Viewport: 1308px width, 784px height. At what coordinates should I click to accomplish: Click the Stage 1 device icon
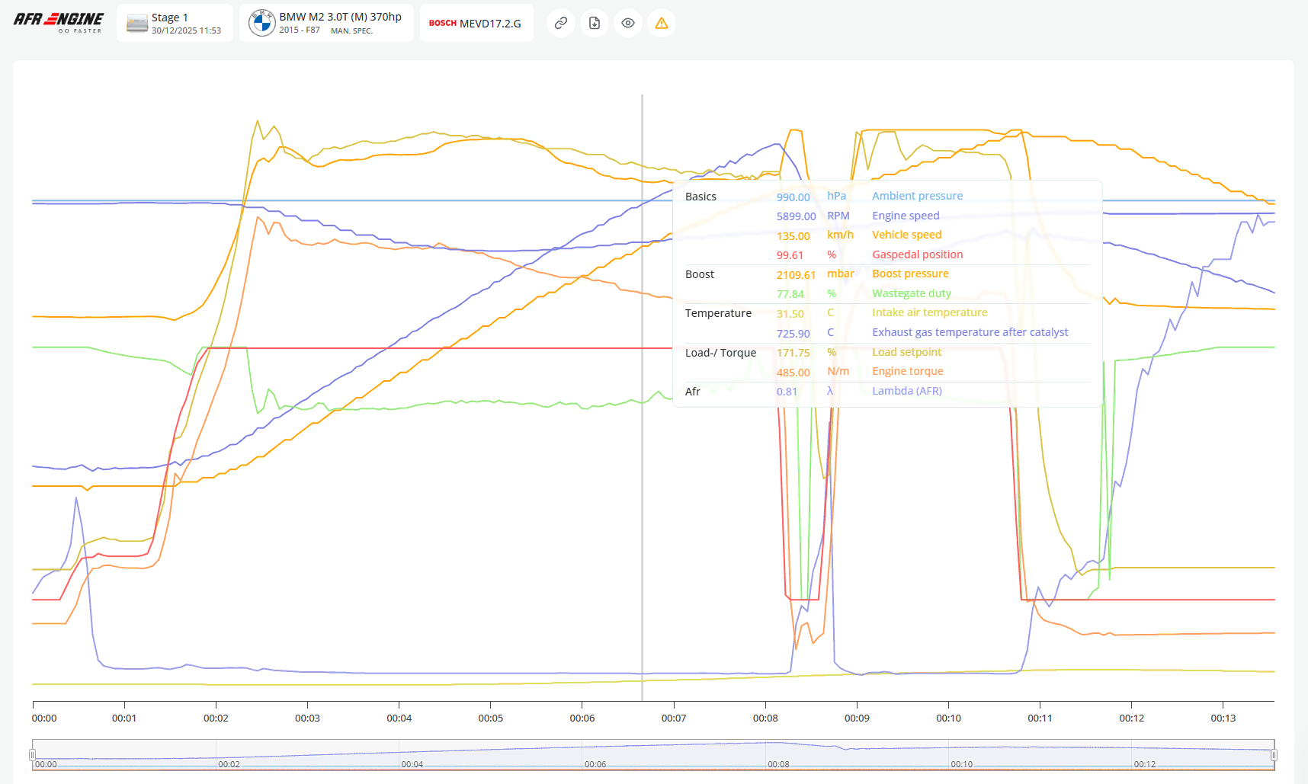point(137,23)
